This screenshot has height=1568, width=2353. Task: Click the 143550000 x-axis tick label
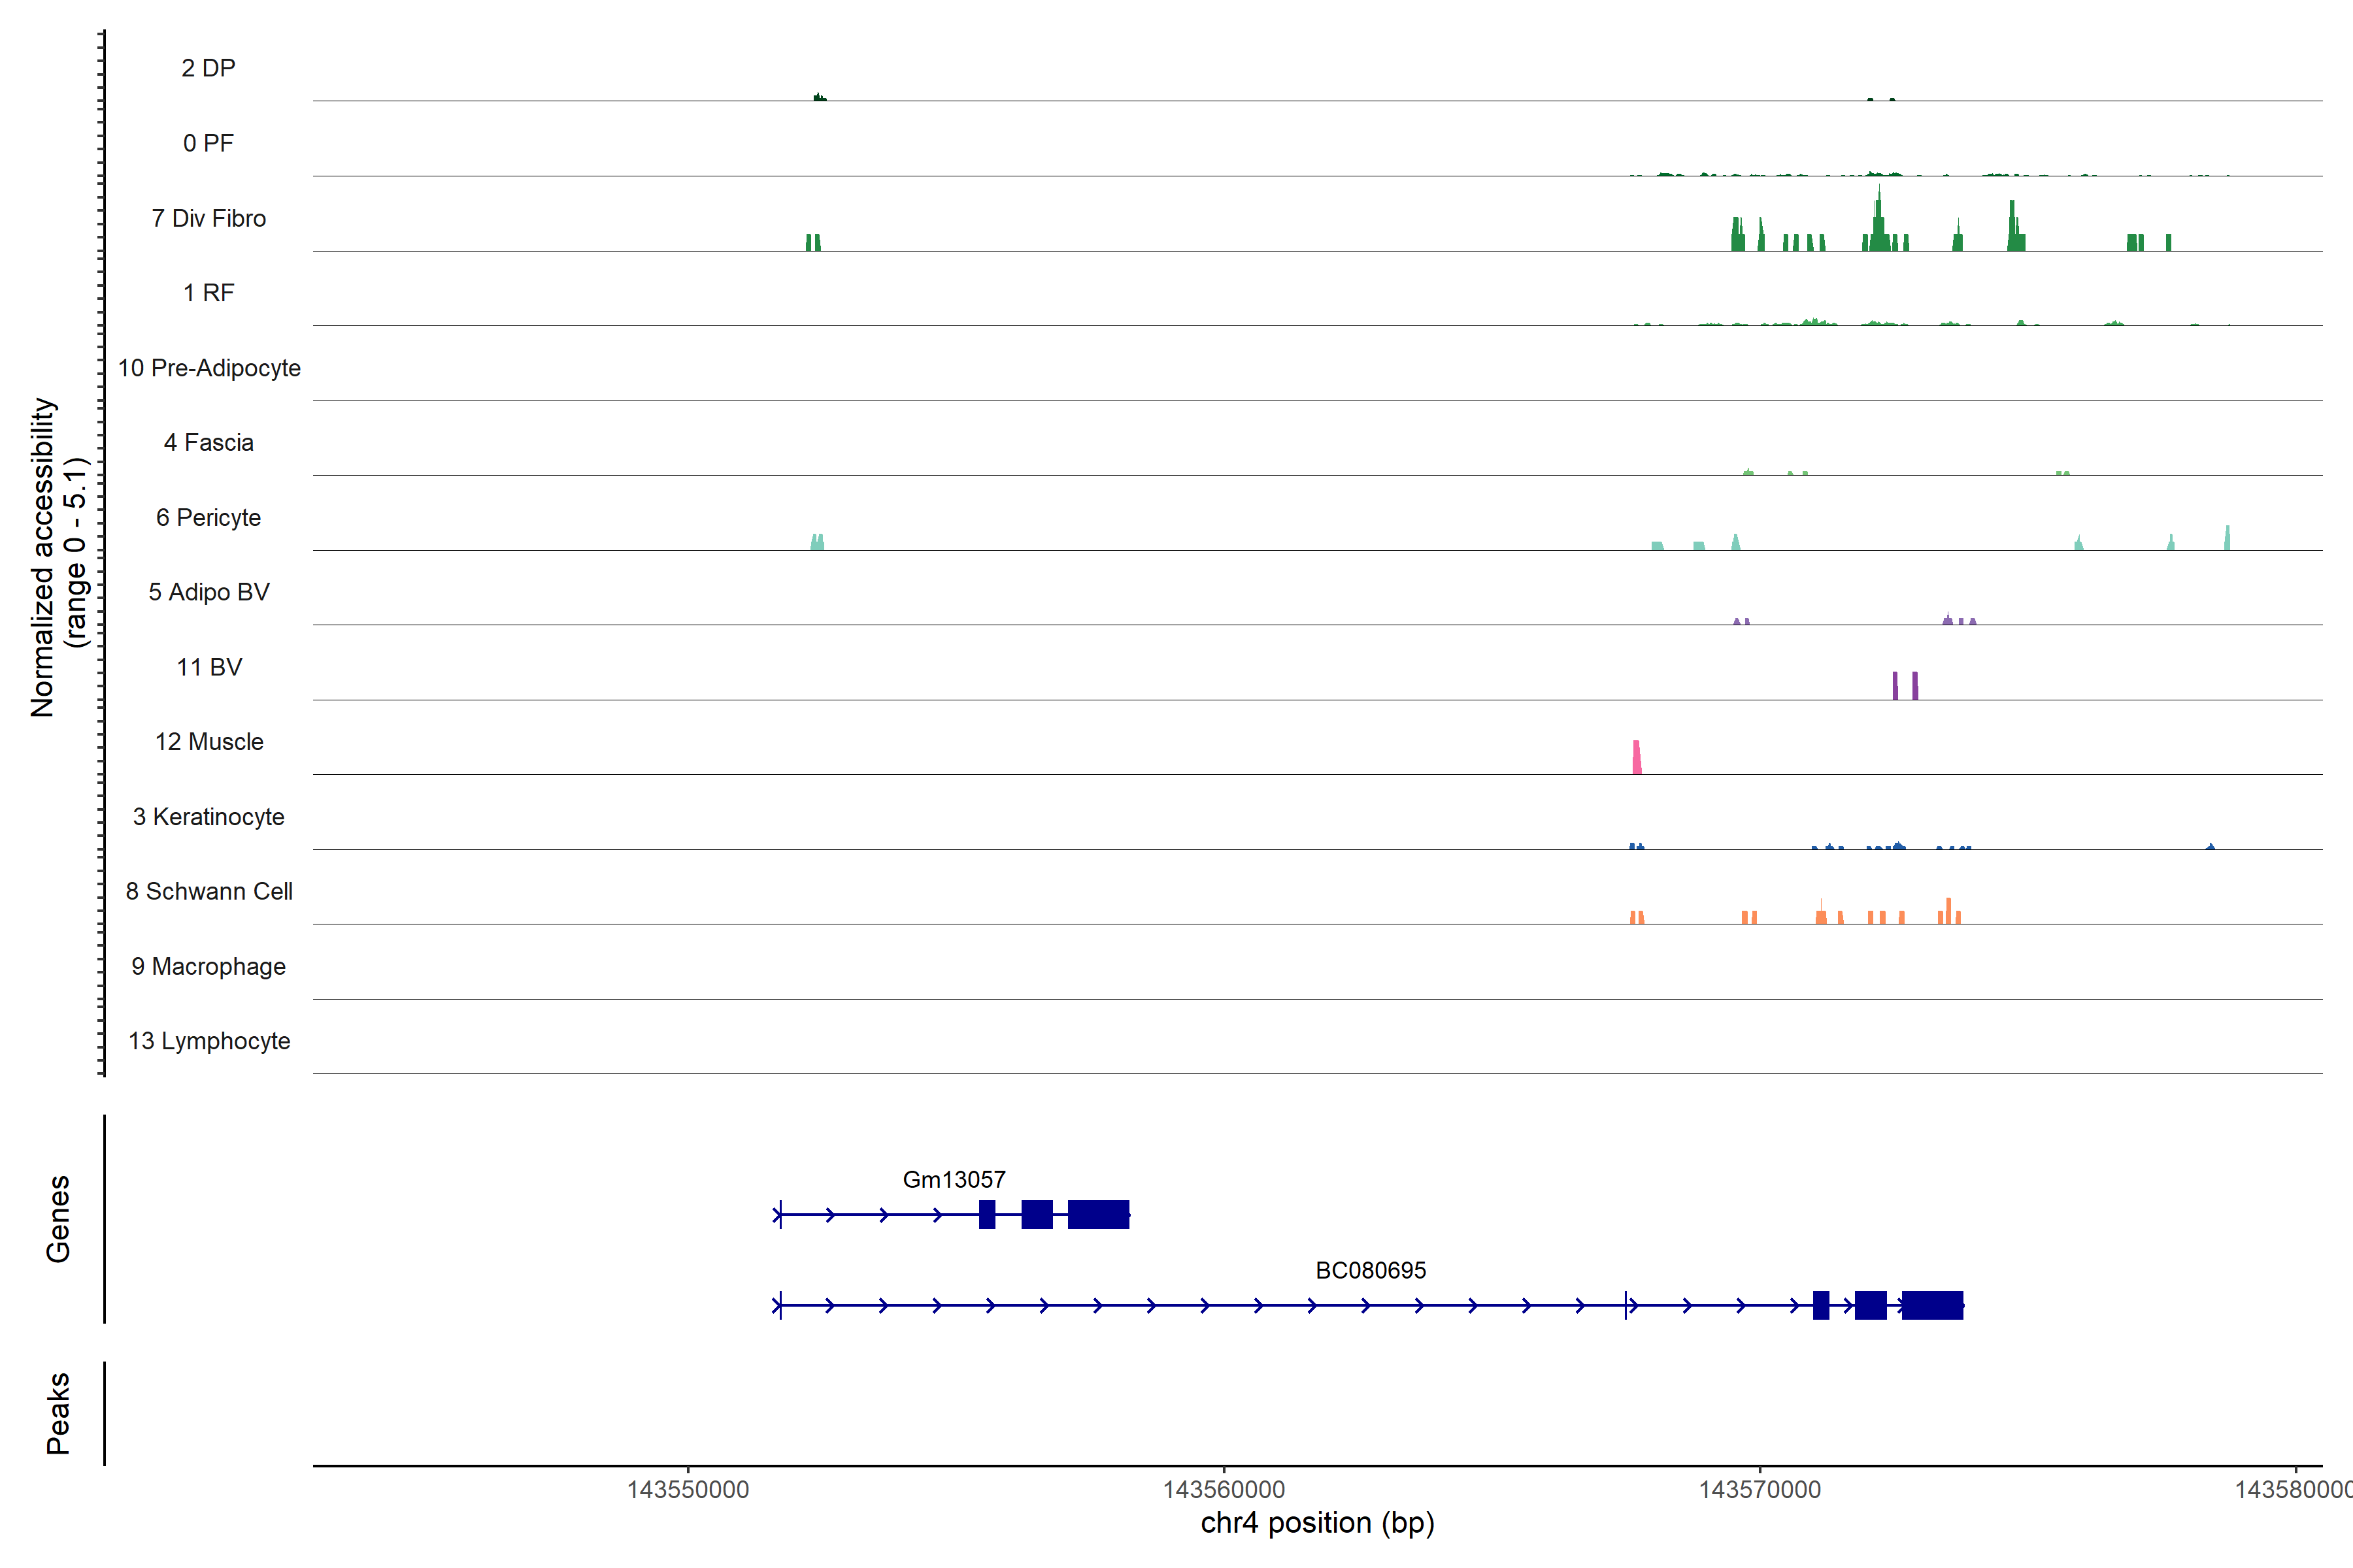point(688,1489)
